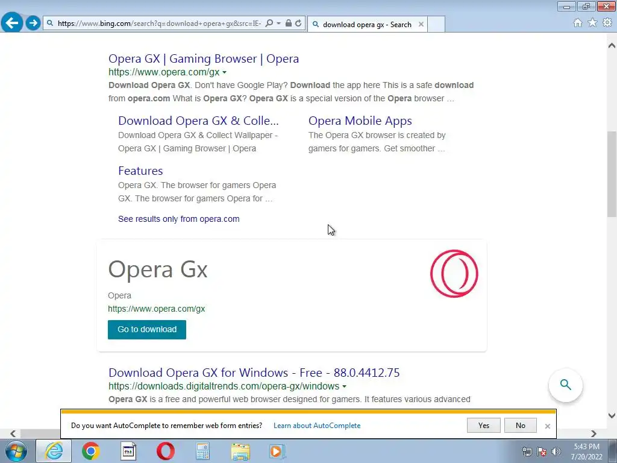This screenshot has height=463, width=617.
Task: Open a new blank tab
Action: (x=436, y=24)
